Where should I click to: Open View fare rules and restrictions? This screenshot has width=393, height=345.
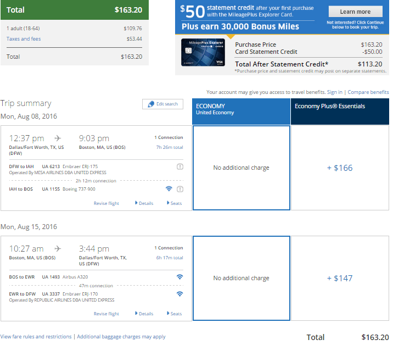pyautogui.click(x=36, y=336)
